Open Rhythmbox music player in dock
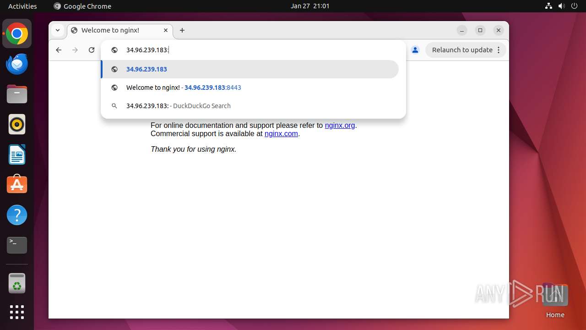This screenshot has width=586, height=330. (17, 124)
